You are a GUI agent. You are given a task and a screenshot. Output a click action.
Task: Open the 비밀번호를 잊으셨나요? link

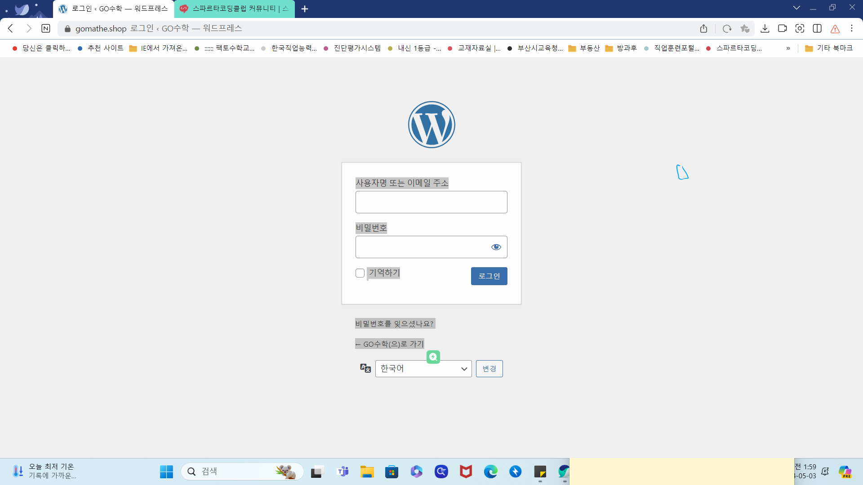(x=395, y=323)
